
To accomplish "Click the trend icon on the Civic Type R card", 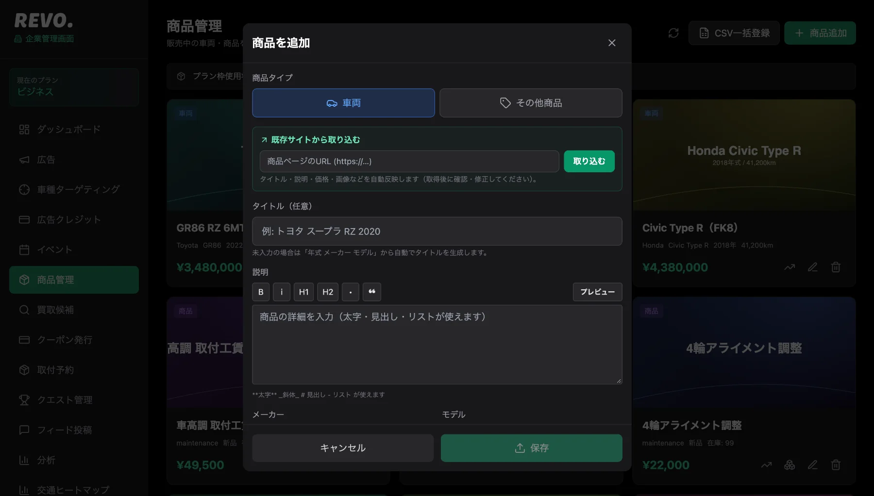I will (790, 267).
